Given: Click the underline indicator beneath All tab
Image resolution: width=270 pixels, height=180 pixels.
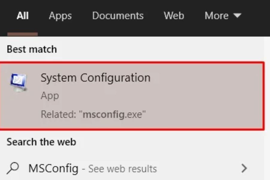Looking at the screenshot, I should [x=22, y=34].
